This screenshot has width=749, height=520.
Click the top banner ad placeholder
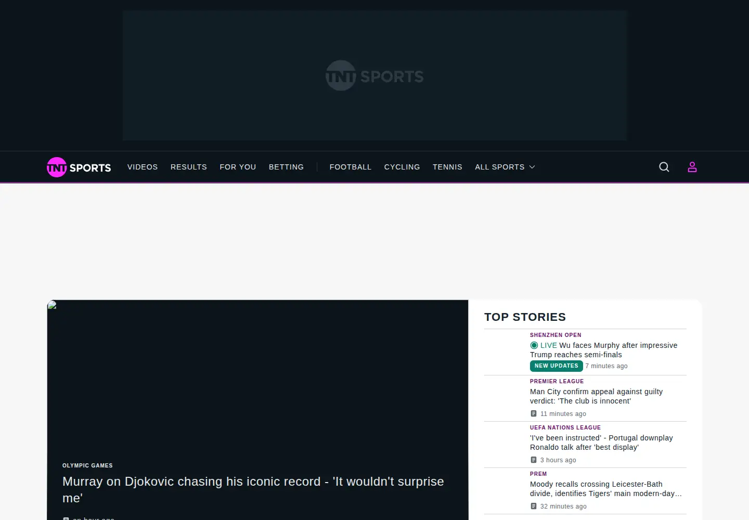point(374,75)
